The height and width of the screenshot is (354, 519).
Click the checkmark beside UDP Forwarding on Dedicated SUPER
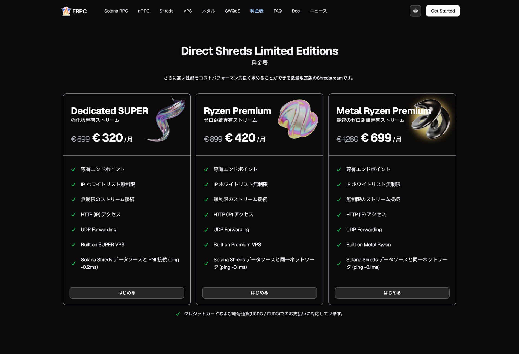[x=73, y=230]
